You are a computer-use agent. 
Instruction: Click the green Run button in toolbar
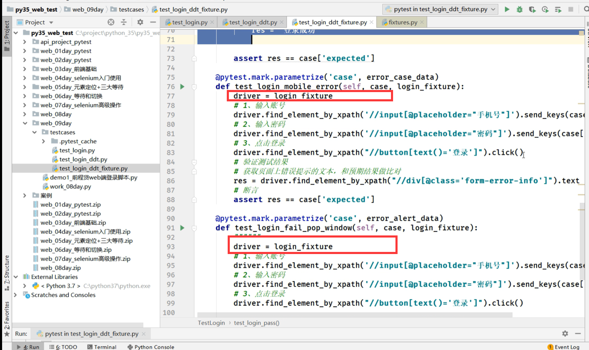tap(507, 9)
